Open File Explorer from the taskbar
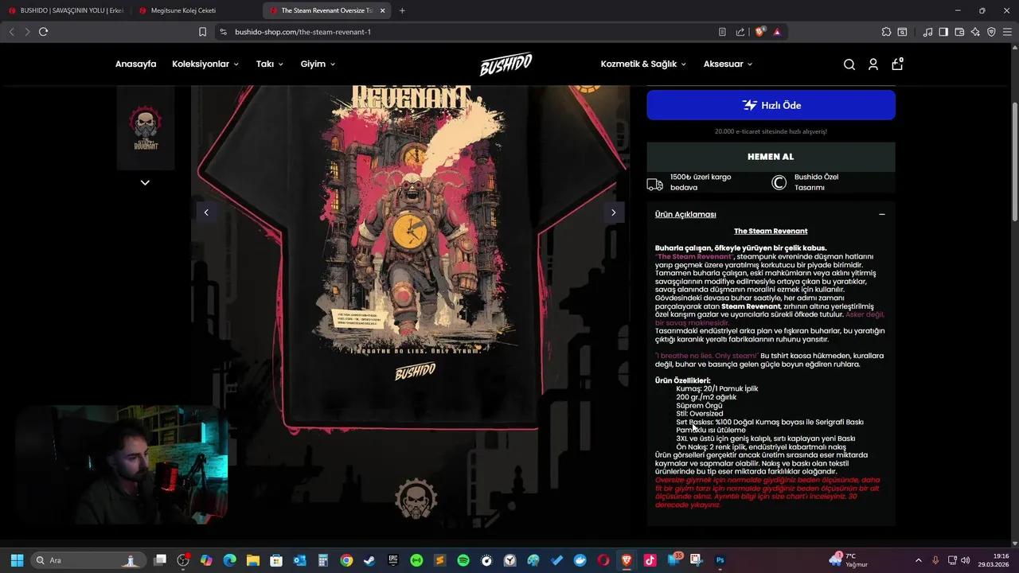The image size is (1019, 573). (252, 560)
